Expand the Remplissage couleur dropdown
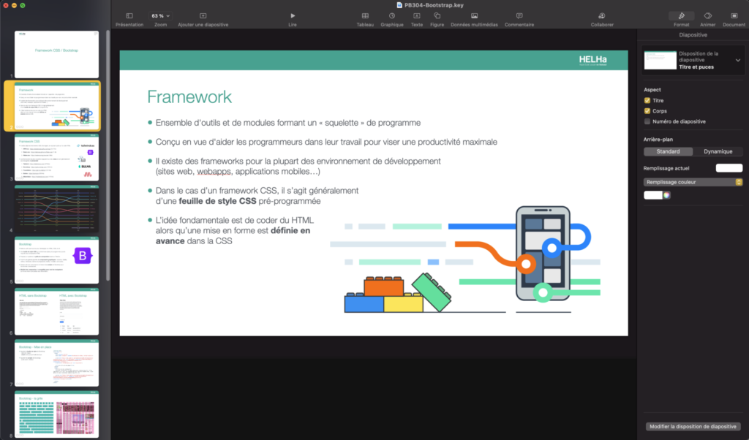 point(693,181)
